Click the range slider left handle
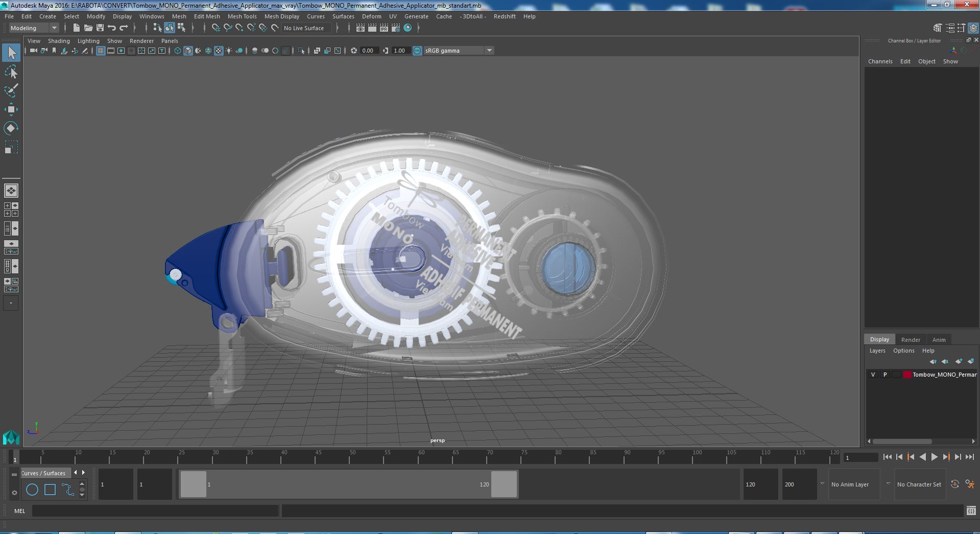Screen dimensions: 980x534 pyautogui.click(x=194, y=484)
